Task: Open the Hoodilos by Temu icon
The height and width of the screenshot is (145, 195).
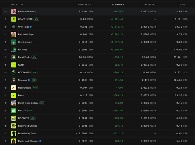Action: pyautogui.click(x=14, y=133)
